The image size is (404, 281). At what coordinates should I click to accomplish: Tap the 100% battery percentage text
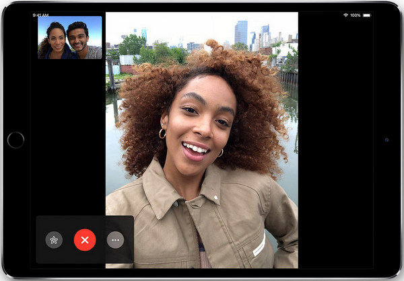pyautogui.click(x=356, y=15)
